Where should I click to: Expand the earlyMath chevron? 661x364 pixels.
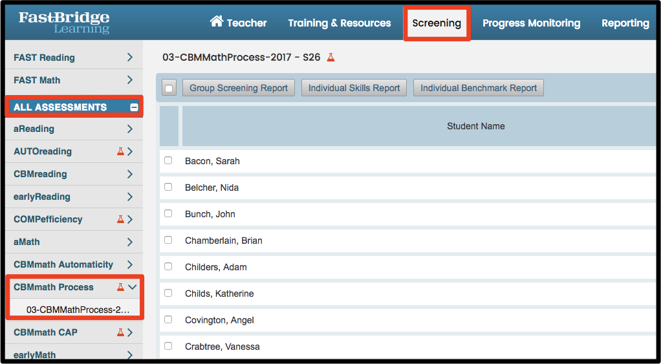click(130, 355)
